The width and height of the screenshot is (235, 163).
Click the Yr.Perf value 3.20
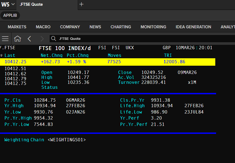click(x=156, y=118)
